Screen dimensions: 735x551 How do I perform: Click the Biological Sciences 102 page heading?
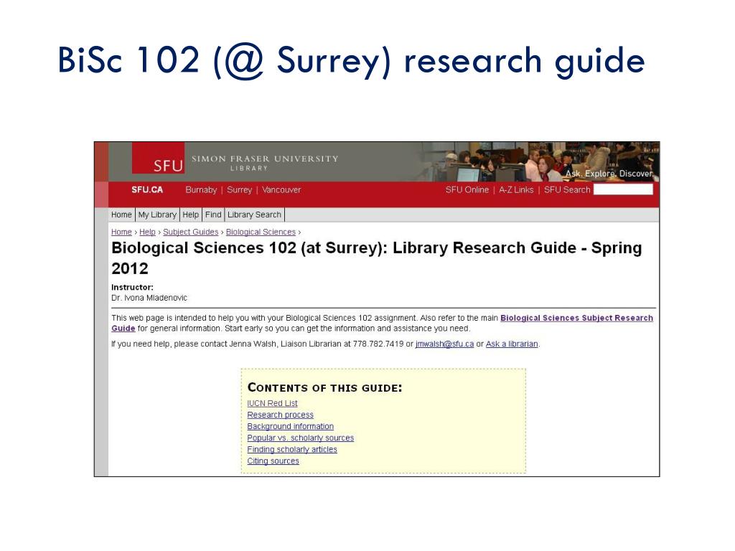pyautogui.click(x=376, y=258)
